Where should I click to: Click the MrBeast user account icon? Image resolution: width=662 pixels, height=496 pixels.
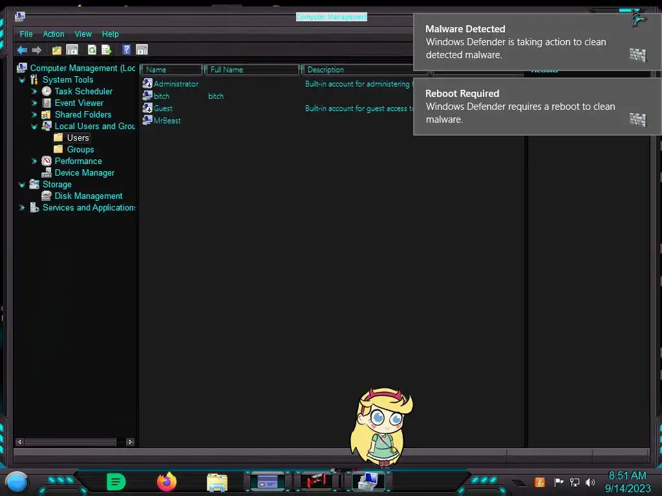[147, 120]
